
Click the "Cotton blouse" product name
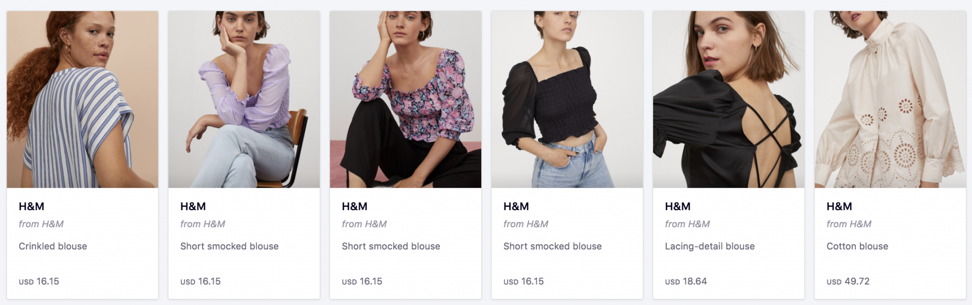pos(857,246)
